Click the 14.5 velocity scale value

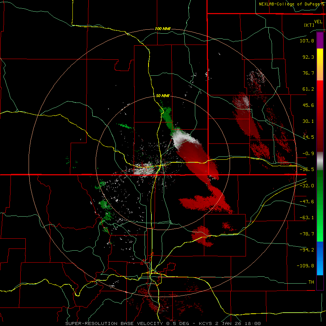click(308, 137)
